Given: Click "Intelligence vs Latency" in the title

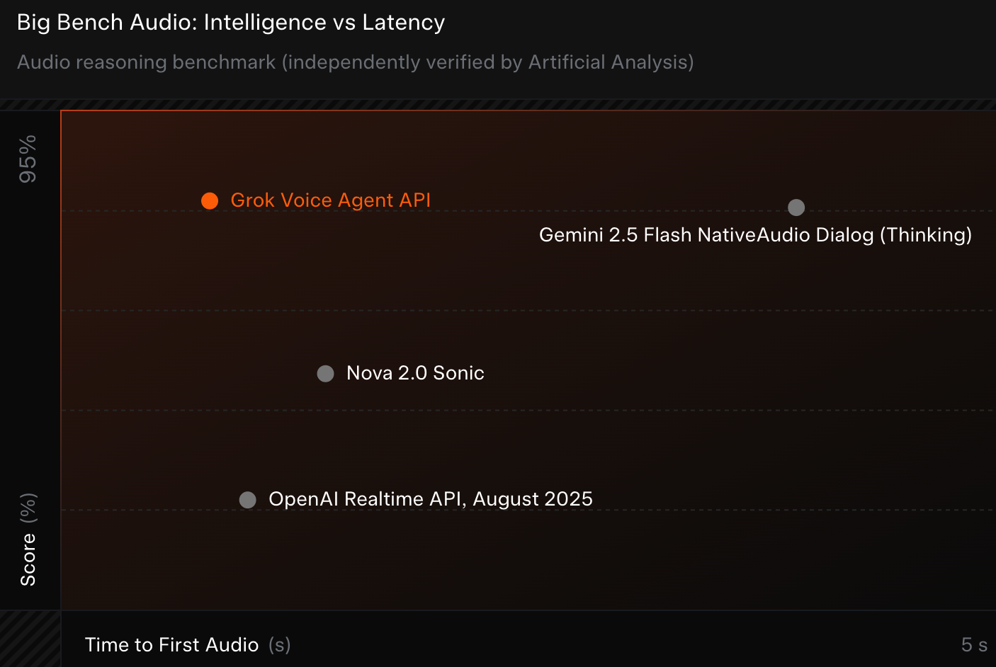Looking at the screenshot, I should [x=324, y=23].
